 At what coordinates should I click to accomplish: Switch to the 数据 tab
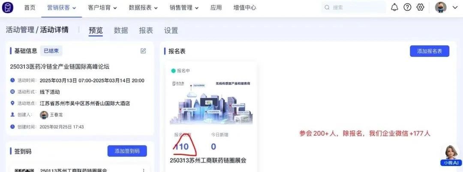tap(121, 30)
